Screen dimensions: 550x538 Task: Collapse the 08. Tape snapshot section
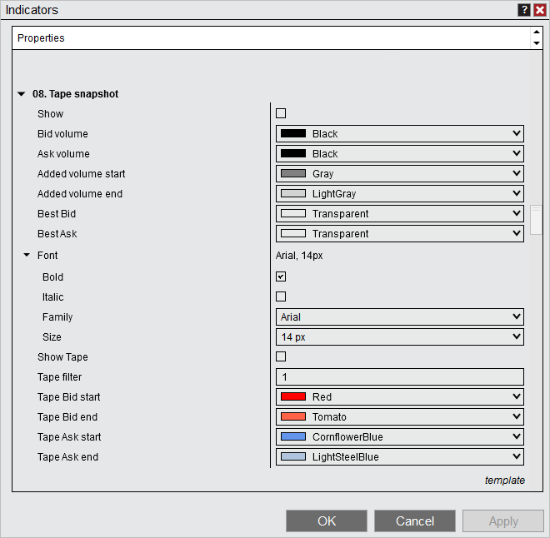pyautogui.click(x=21, y=94)
